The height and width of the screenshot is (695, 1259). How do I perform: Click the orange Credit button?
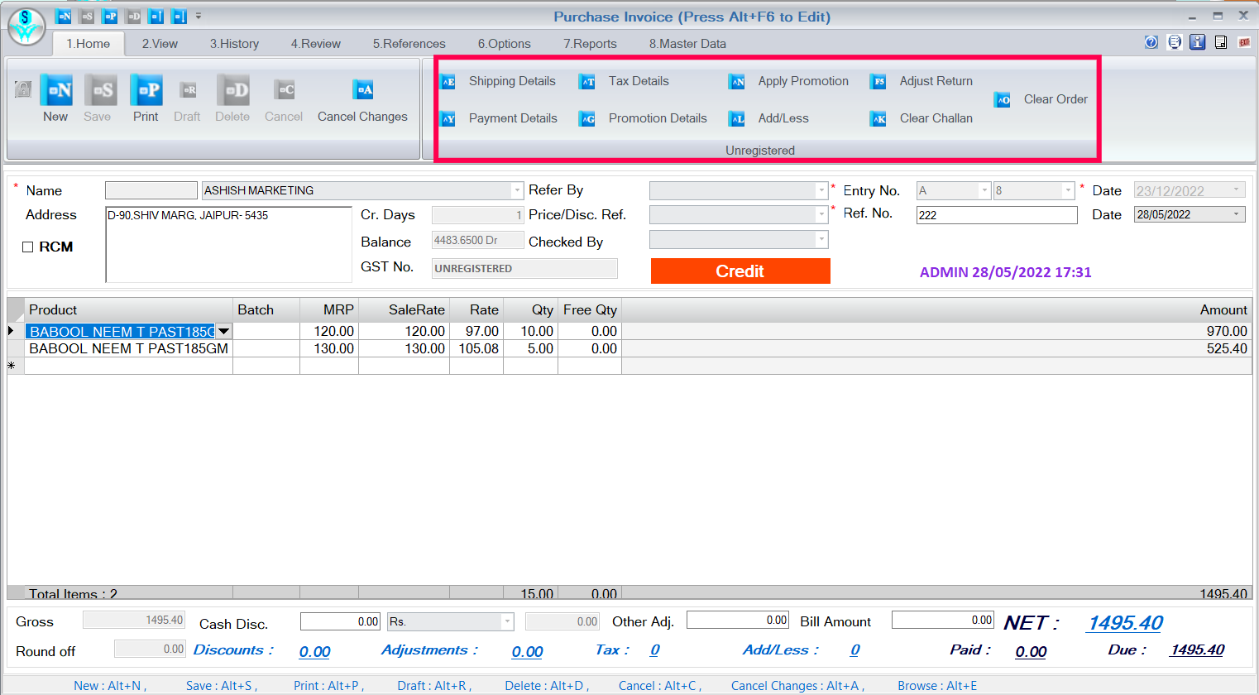(740, 271)
